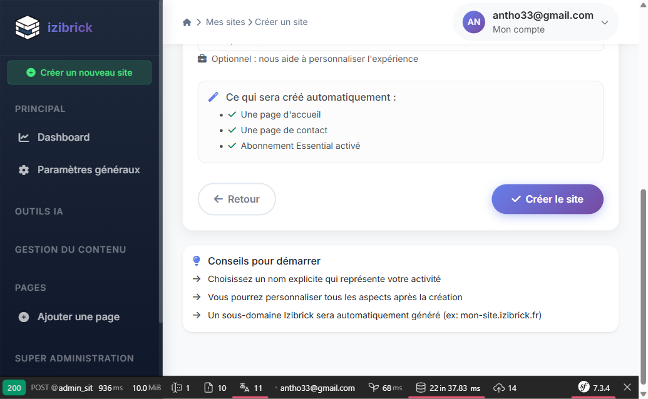
Task: Open the deprecations count panel showing 10
Action: pos(215,388)
